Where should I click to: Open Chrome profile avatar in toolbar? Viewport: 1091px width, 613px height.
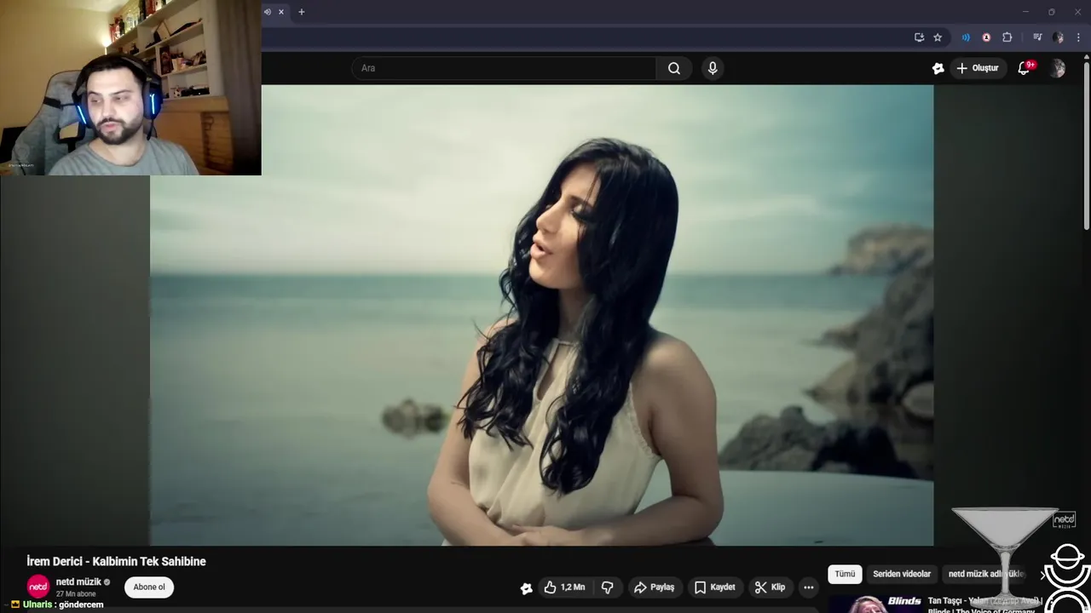[x=1058, y=37]
